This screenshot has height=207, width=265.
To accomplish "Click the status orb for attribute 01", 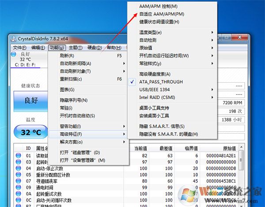I will (18, 155).
